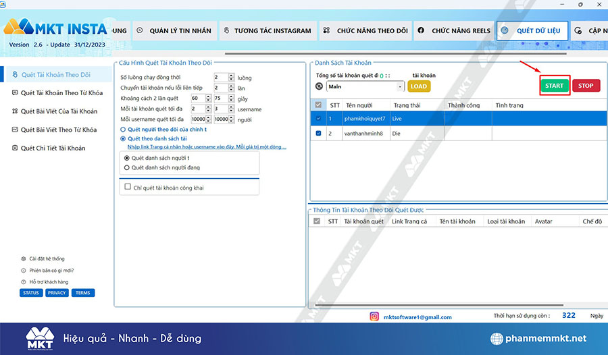Click the red STOP button
This screenshot has height=355, width=608.
click(x=586, y=86)
